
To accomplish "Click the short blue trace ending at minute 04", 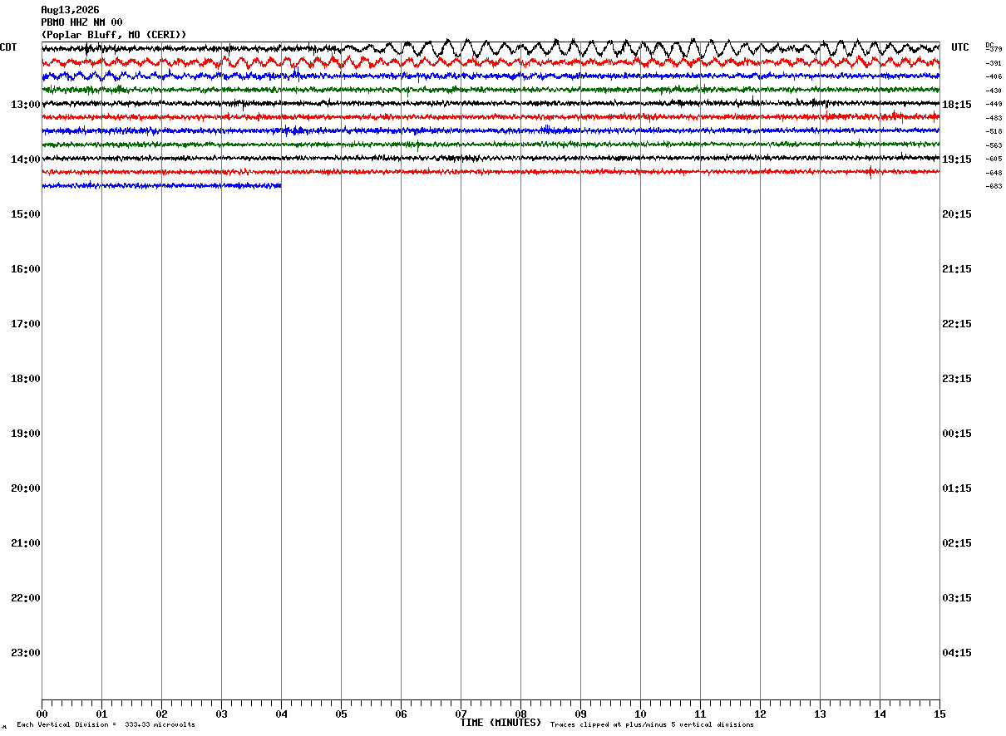I will (161, 186).
